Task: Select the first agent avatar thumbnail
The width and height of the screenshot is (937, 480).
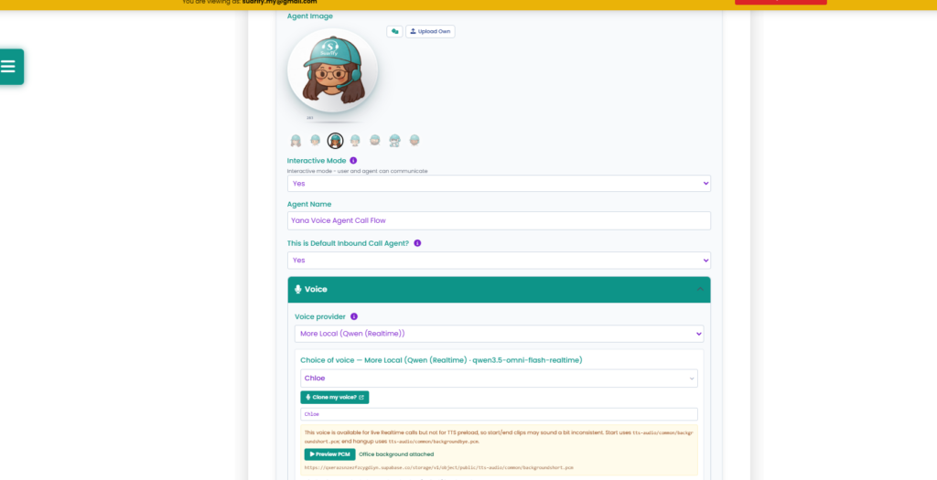Action: [x=296, y=141]
